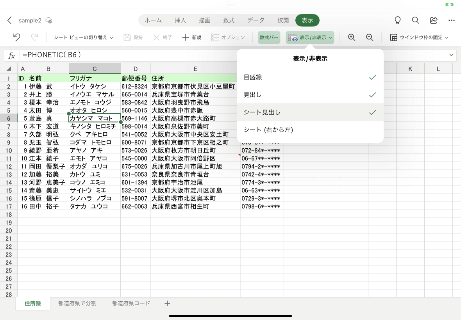Click the zoom in magnifier
The image size is (461, 320).
click(352, 37)
